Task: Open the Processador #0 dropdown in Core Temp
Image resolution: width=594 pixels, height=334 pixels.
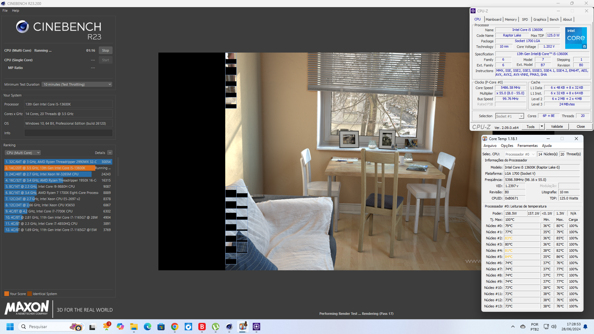Action: tap(520, 154)
